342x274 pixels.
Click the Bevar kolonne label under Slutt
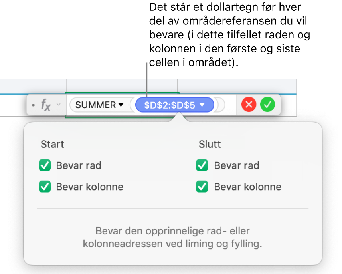pos(247,187)
